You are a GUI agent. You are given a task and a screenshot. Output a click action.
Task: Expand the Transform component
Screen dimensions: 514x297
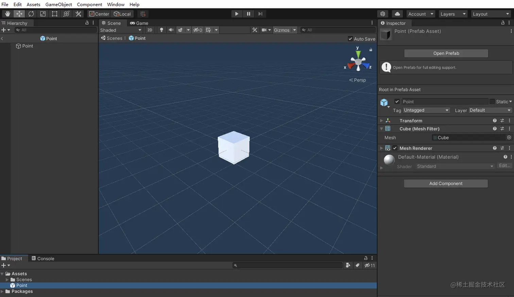[381, 121]
